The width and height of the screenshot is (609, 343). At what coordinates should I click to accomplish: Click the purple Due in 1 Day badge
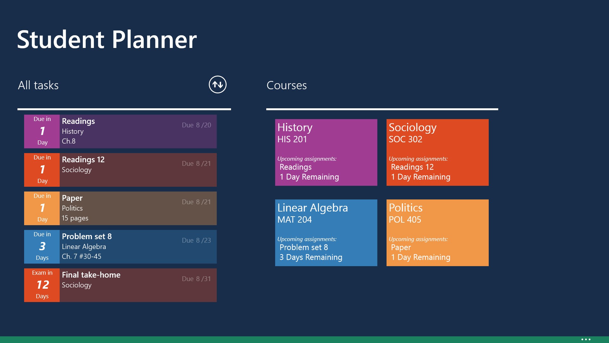point(42,131)
